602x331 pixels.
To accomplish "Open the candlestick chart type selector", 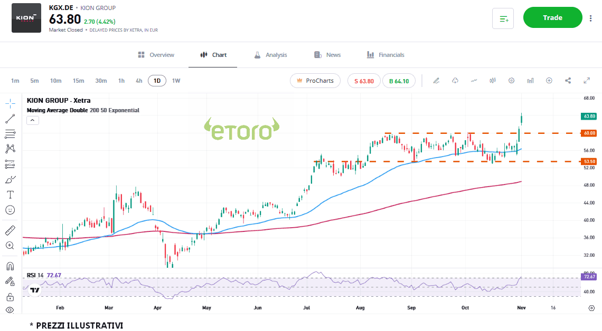I will (x=493, y=81).
